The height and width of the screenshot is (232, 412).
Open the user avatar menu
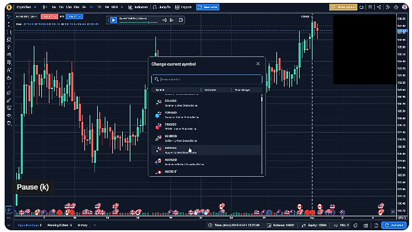pos(404,7)
